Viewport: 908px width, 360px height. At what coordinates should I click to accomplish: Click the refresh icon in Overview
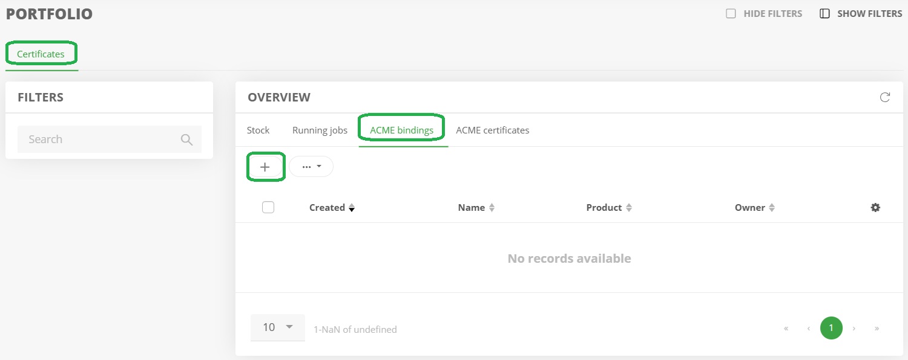(x=885, y=97)
